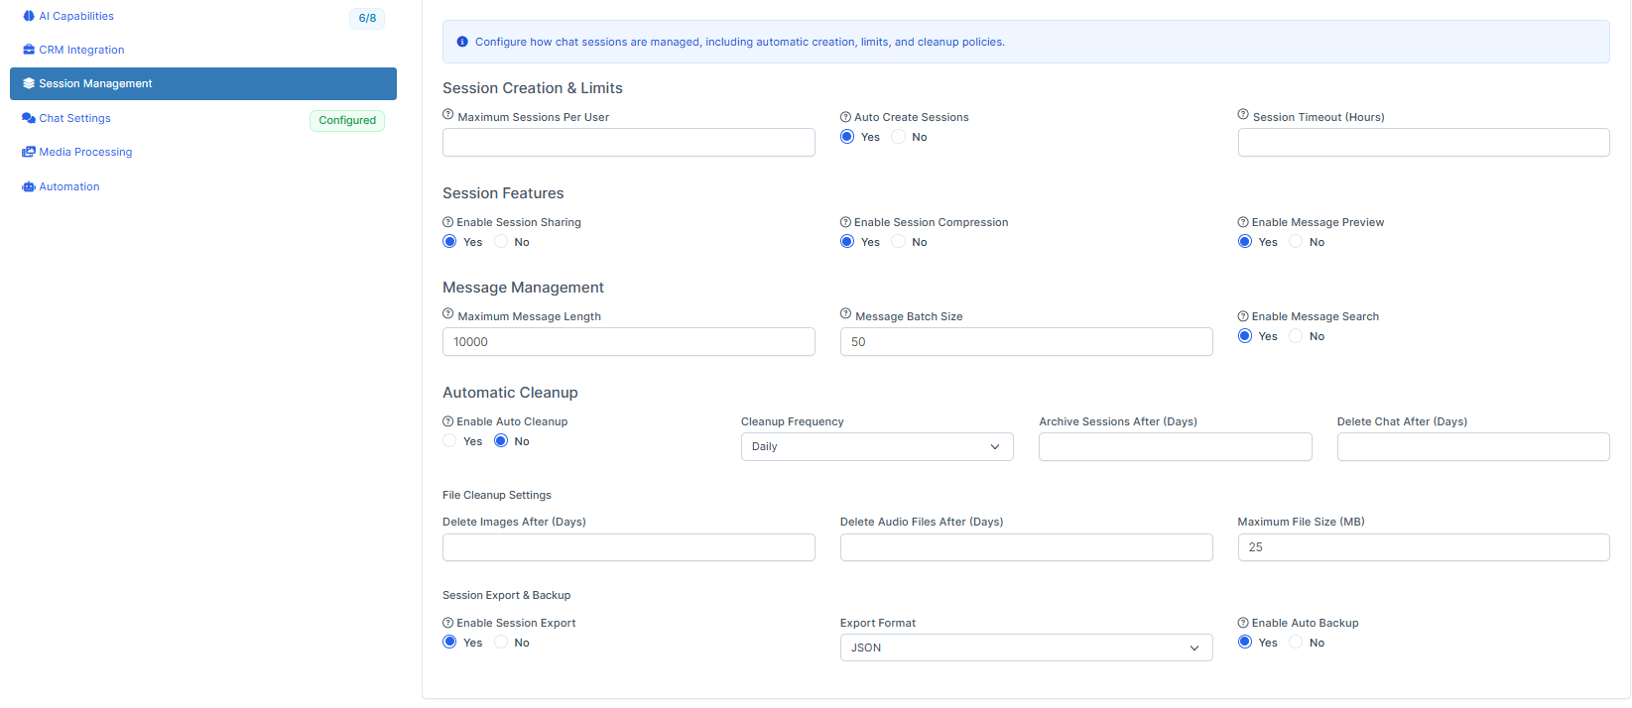The width and height of the screenshot is (1632, 708).
Task: Open the Chat Settings section
Action: pos(75,118)
